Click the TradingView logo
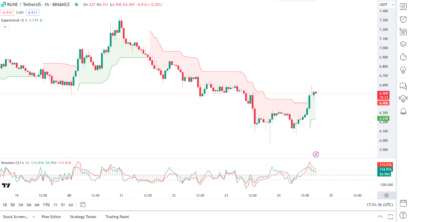 point(6,185)
